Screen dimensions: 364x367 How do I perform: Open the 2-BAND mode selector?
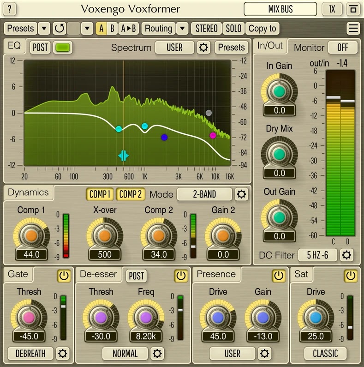(204, 194)
